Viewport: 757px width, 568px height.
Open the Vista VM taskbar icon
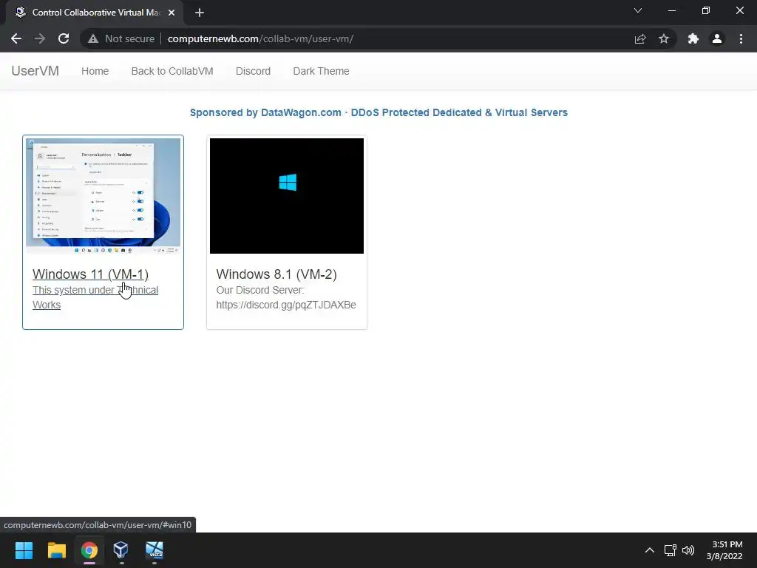click(x=155, y=550)
